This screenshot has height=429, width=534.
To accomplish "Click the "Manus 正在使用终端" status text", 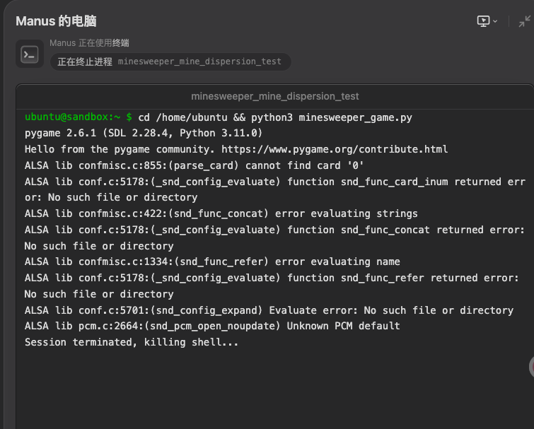I will click(89, 43).
